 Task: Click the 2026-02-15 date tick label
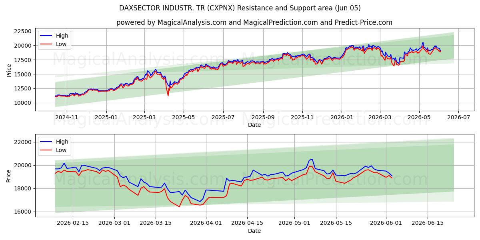click(x=73, y=224)
